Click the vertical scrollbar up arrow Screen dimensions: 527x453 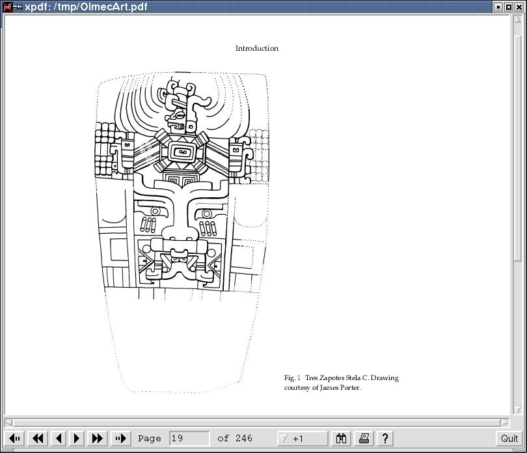pos(518,19)
